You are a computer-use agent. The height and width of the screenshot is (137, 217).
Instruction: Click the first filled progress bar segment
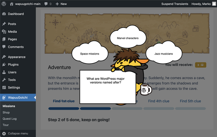coord(64,109)
